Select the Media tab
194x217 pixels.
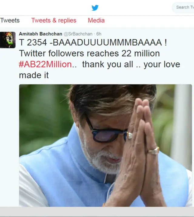point(96,21)
